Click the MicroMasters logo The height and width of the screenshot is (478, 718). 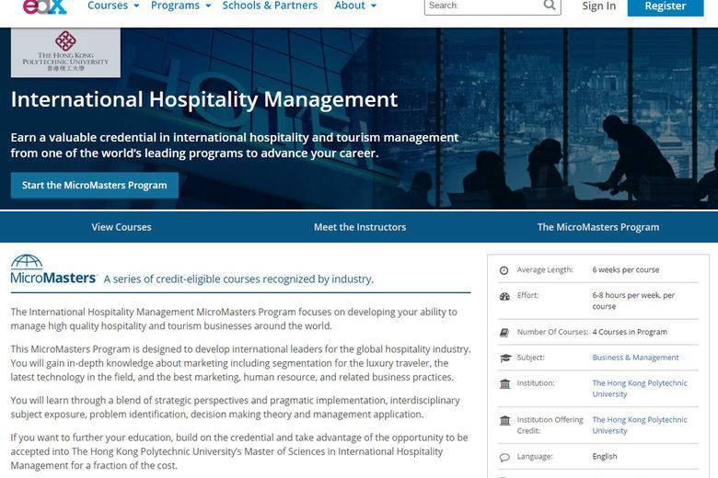click(53, 270)
